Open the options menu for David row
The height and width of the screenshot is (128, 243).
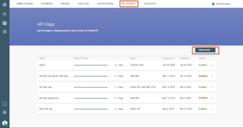pyautogui.click(x=212, y=65)
